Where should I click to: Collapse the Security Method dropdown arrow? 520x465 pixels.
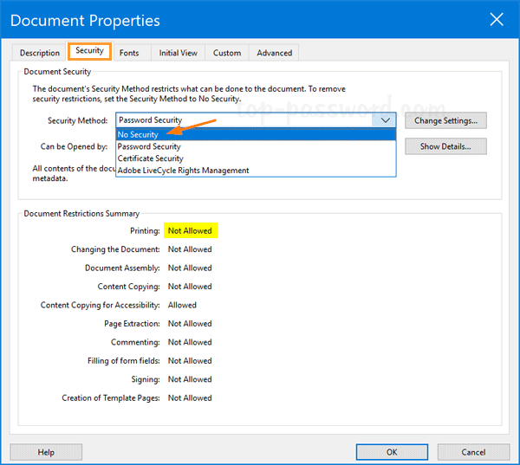click(386, 120)
